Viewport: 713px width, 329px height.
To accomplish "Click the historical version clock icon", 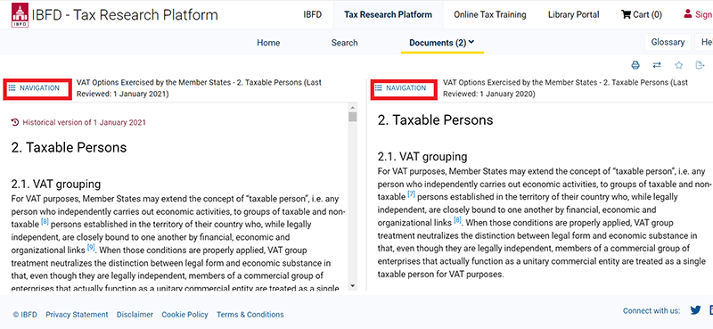I will (15, 122).
